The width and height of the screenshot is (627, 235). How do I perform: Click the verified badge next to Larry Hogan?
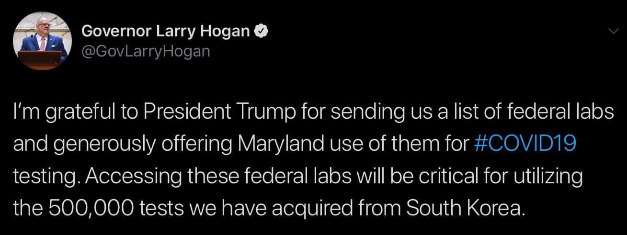(x=260, y=31)
